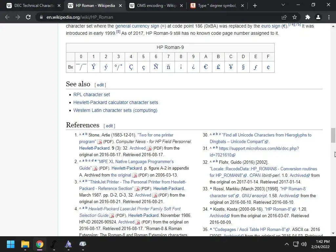This screenshot has width=336, height=252.
Task: Click citation 8 superscript
Action: (x=118, y=32)
